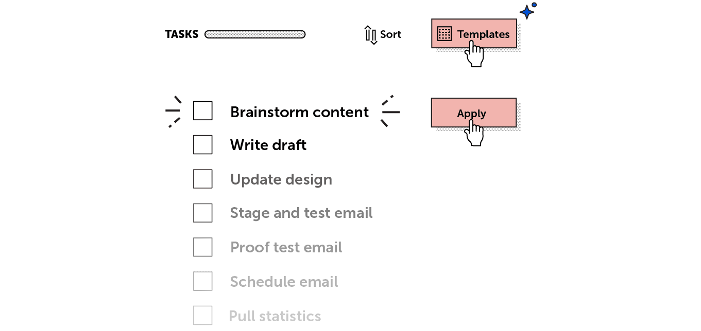Image resolution: width=701 pixels, height=331 pixels.
Task: Click the tasks progress bar
Action: click(x=255, y=34)
